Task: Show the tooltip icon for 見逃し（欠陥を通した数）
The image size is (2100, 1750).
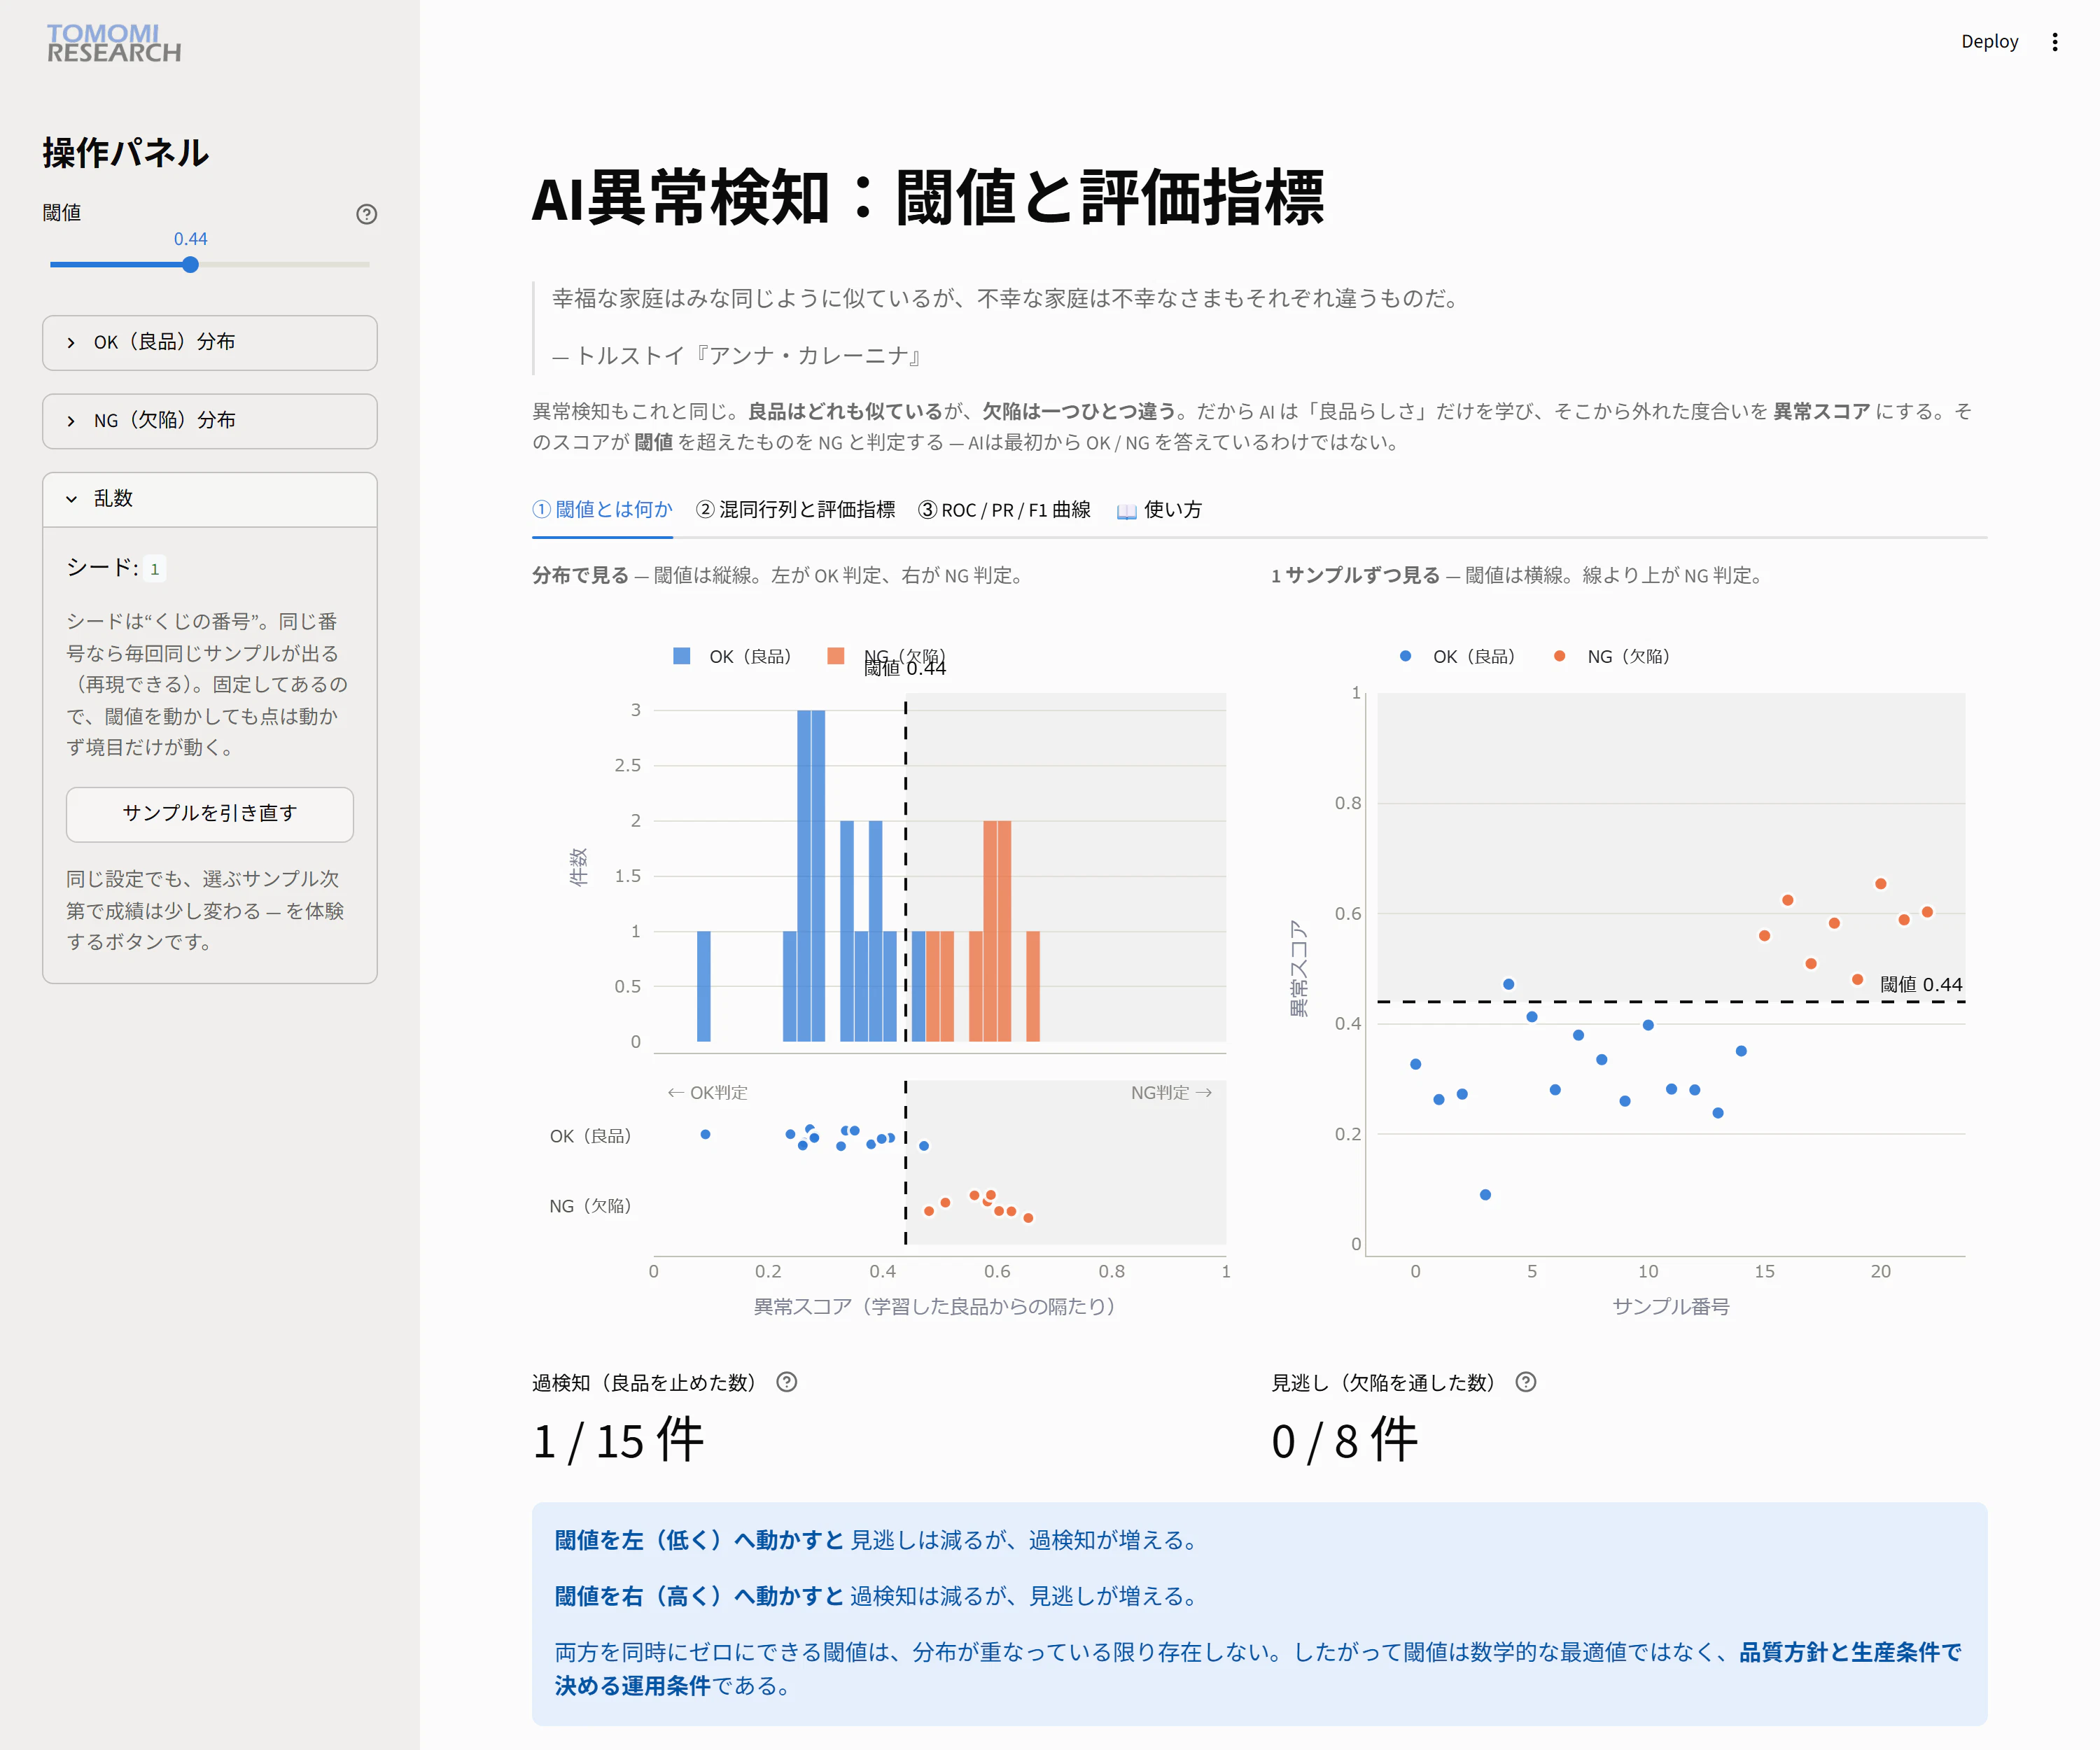Action: click(x=1526, y=1382)
